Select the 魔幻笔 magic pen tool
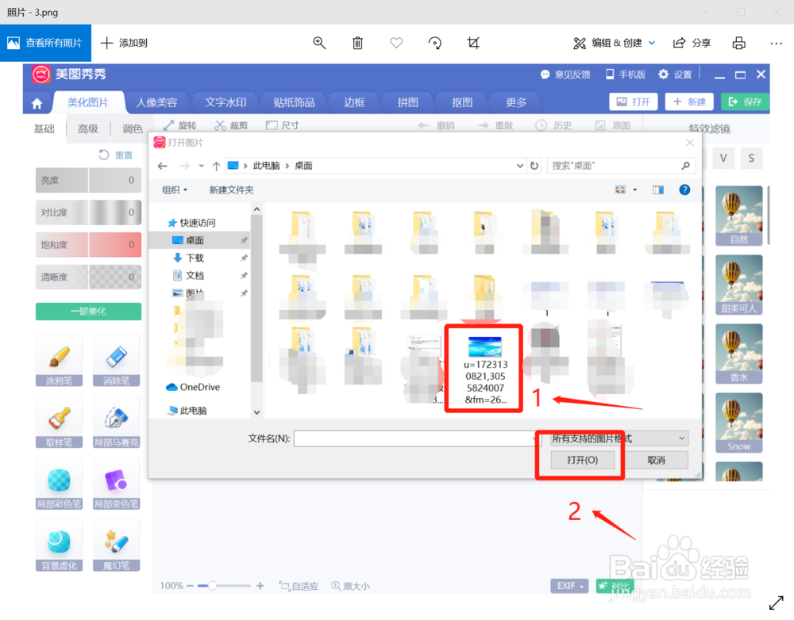This screenshot has width=794, height=620. (x=116, y=545)
